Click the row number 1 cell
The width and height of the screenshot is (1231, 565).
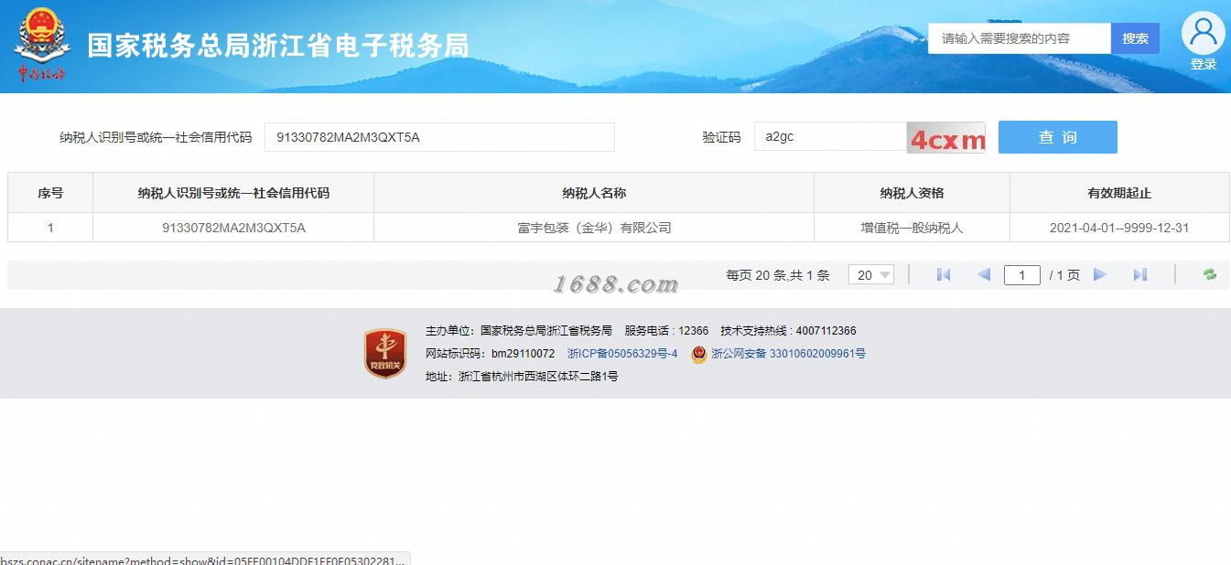[50, 228]
